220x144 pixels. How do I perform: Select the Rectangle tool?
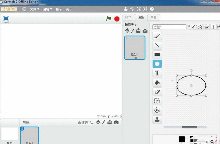[x=157, y=54]
